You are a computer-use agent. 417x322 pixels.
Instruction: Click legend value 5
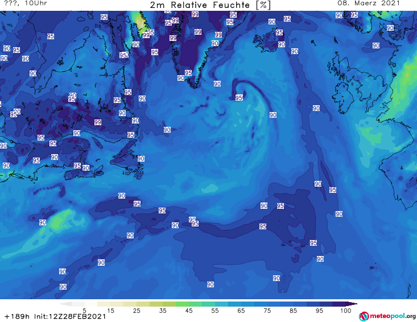[x=84, y=311]
